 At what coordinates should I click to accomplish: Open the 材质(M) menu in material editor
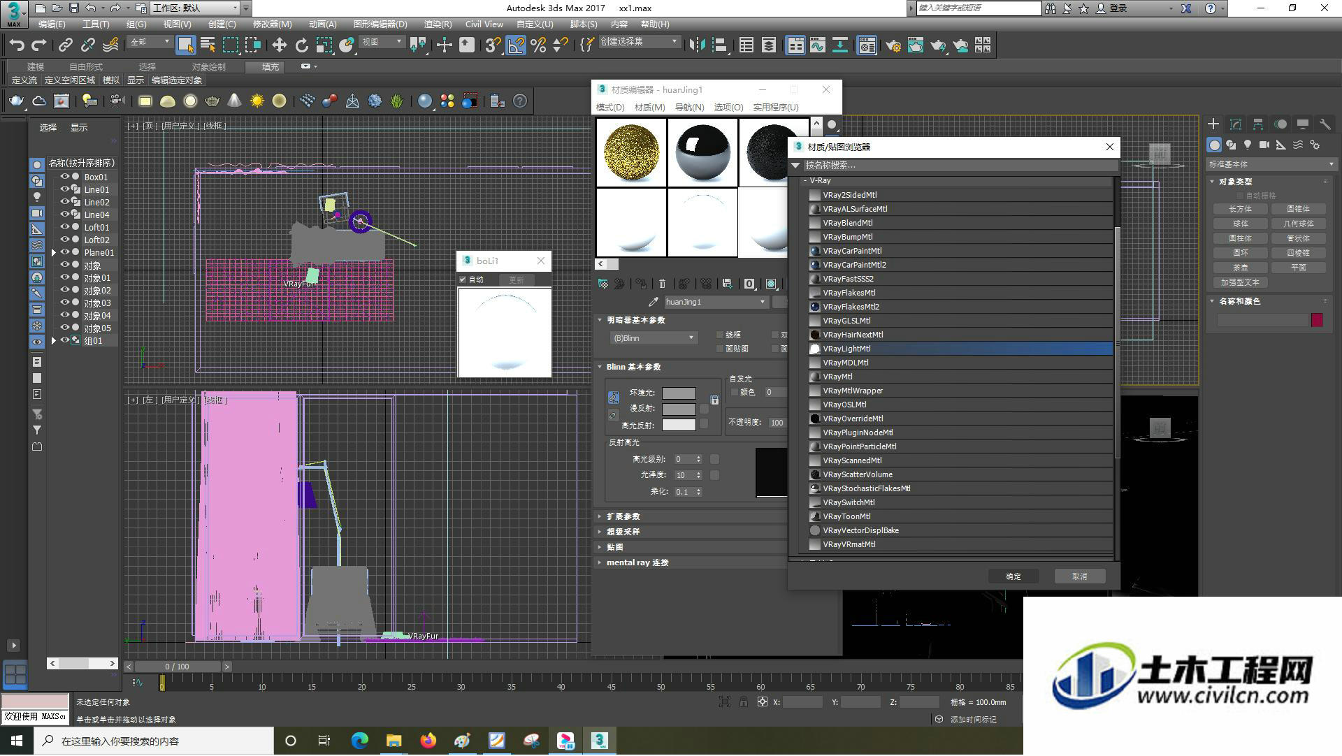[649, 108]
